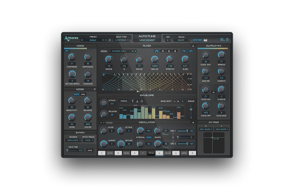Adjust the Smear vertical slider
The image size is (294, 190).
191,109
